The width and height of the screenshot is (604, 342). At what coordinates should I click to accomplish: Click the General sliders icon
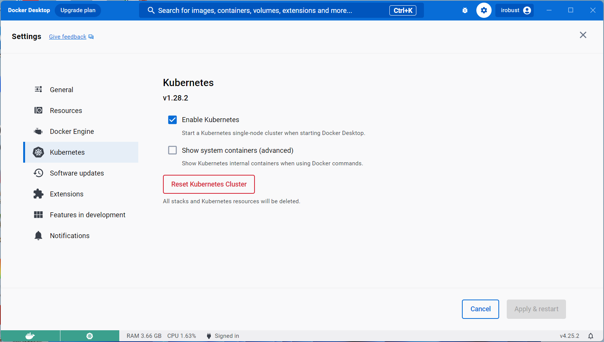tap(38, 89)
